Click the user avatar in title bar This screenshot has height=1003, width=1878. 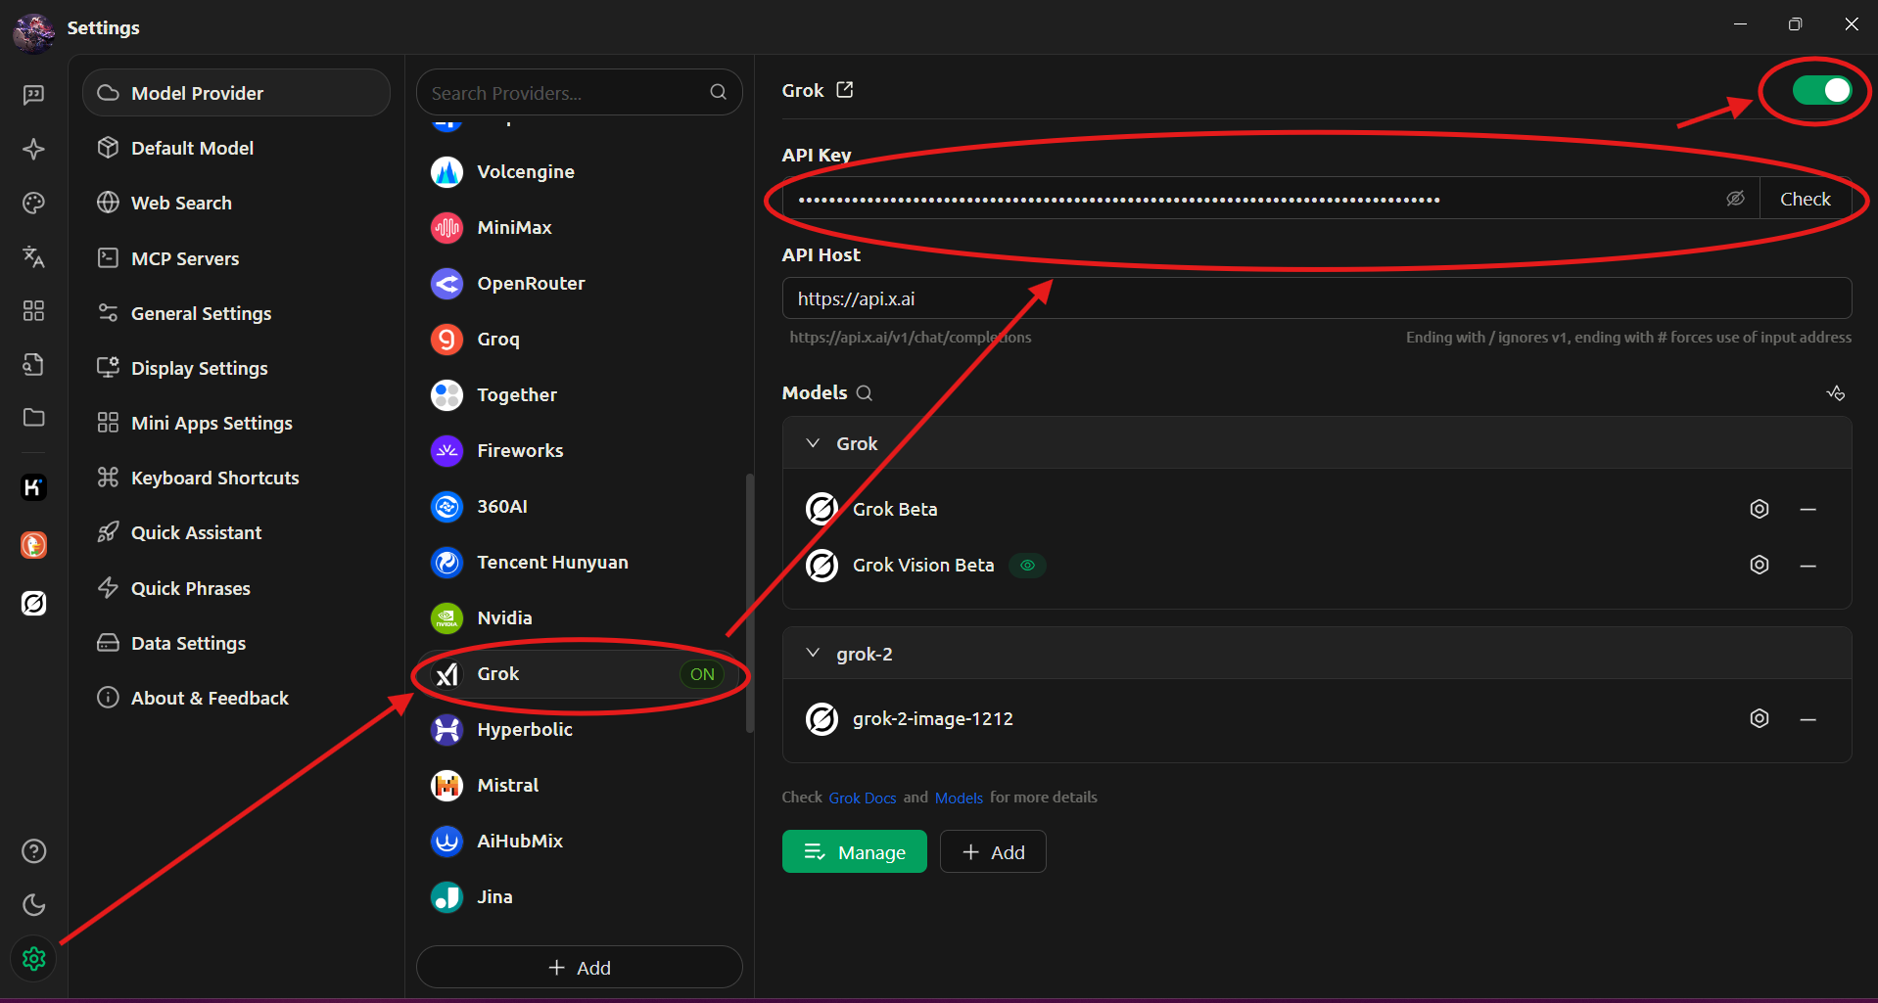click(34, 31)
